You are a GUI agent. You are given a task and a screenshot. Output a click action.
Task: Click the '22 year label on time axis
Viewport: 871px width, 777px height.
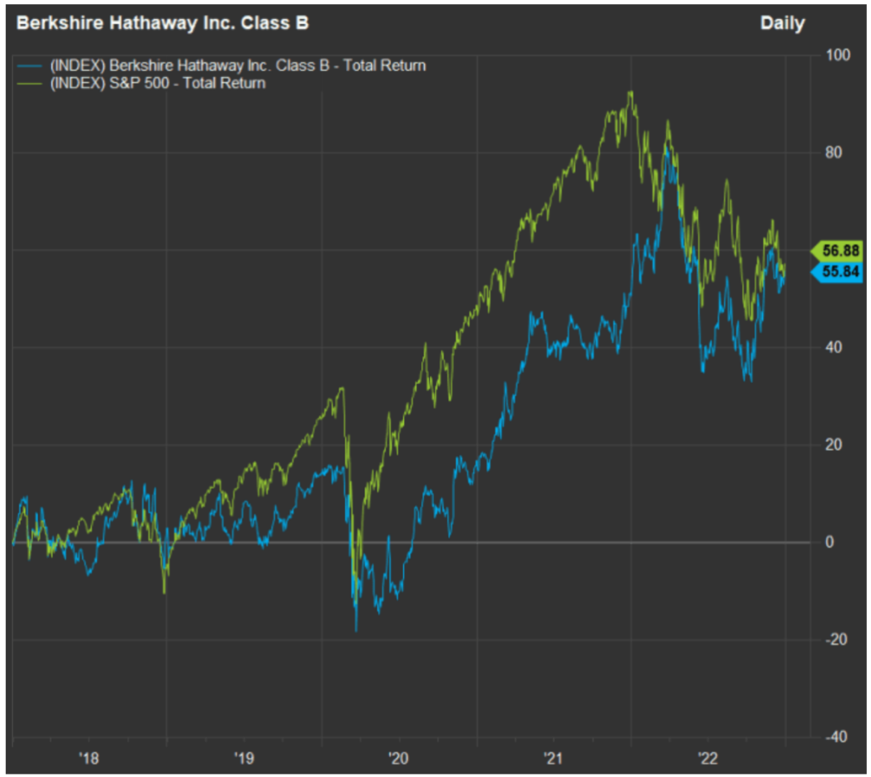[x=708, y=758]
